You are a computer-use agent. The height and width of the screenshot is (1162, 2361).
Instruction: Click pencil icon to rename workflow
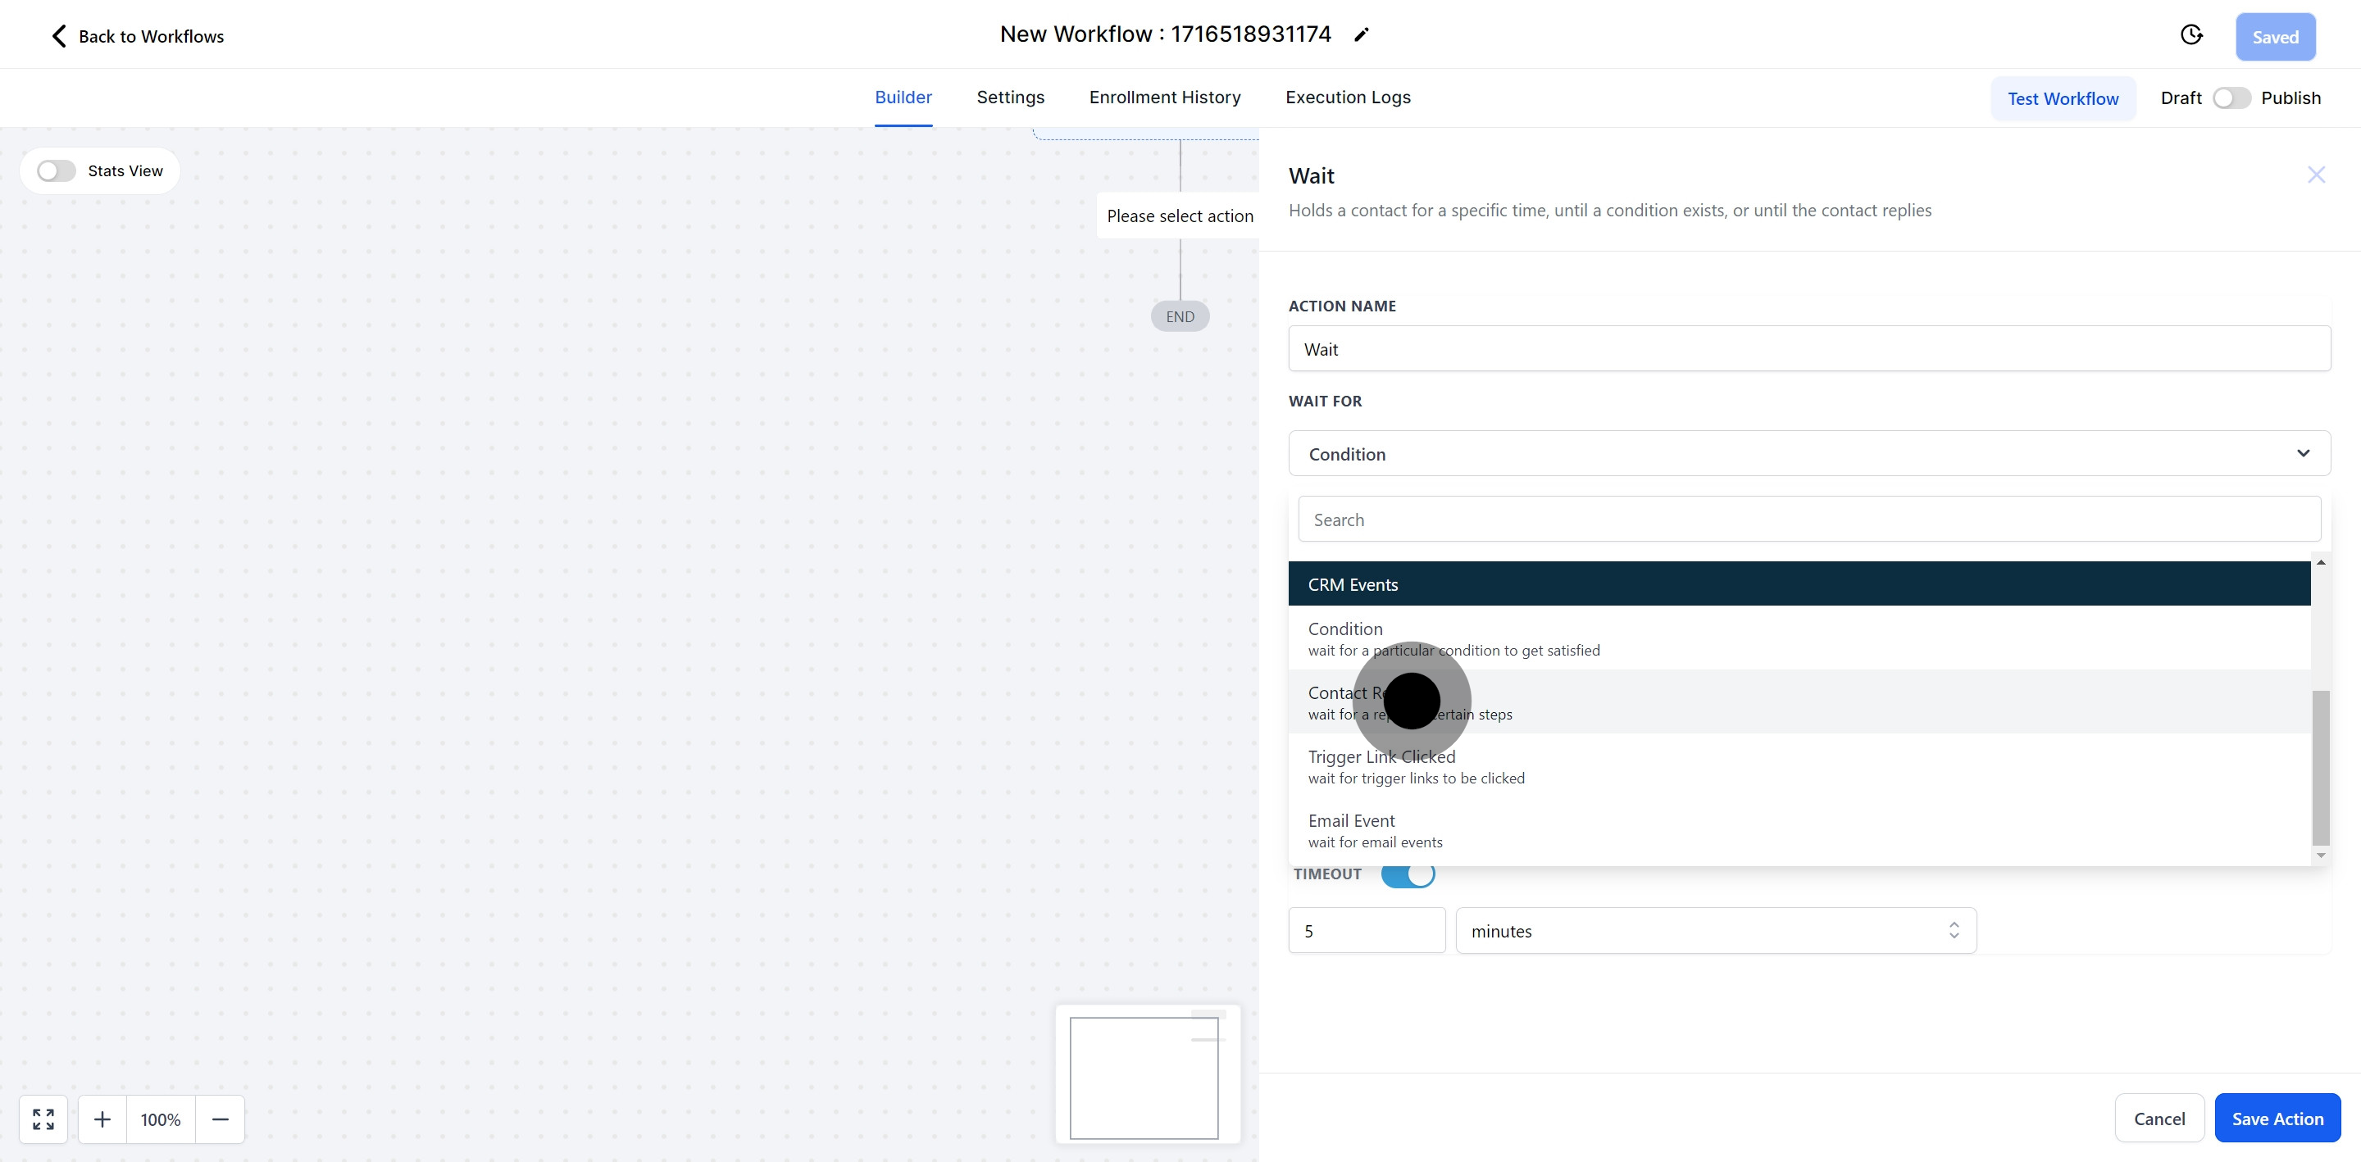click(x=1362, y=34)
